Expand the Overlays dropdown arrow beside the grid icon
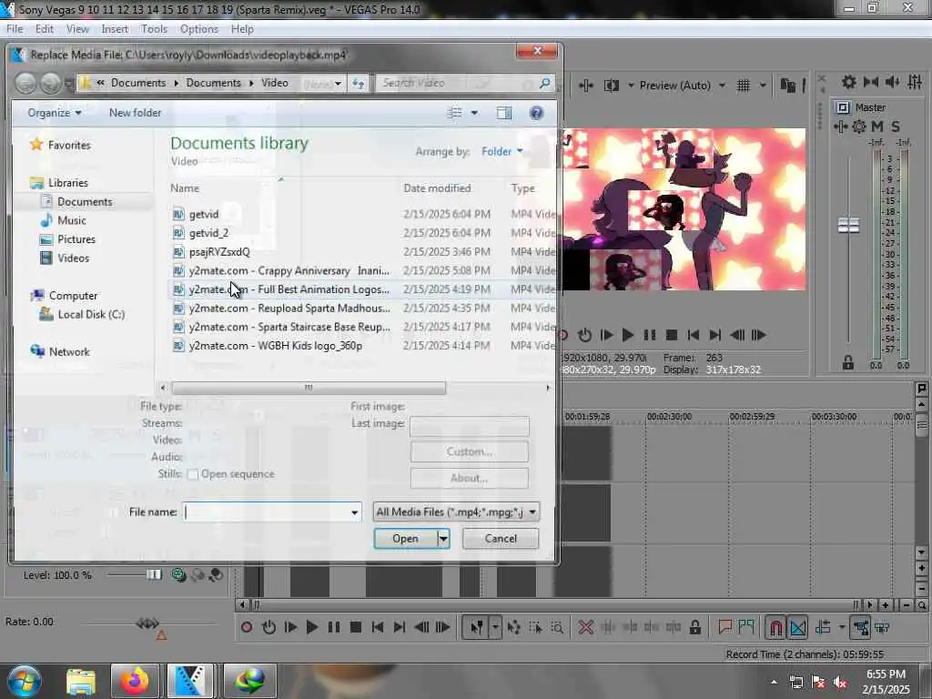Screen dimensions: 932x699 (763, 86)
